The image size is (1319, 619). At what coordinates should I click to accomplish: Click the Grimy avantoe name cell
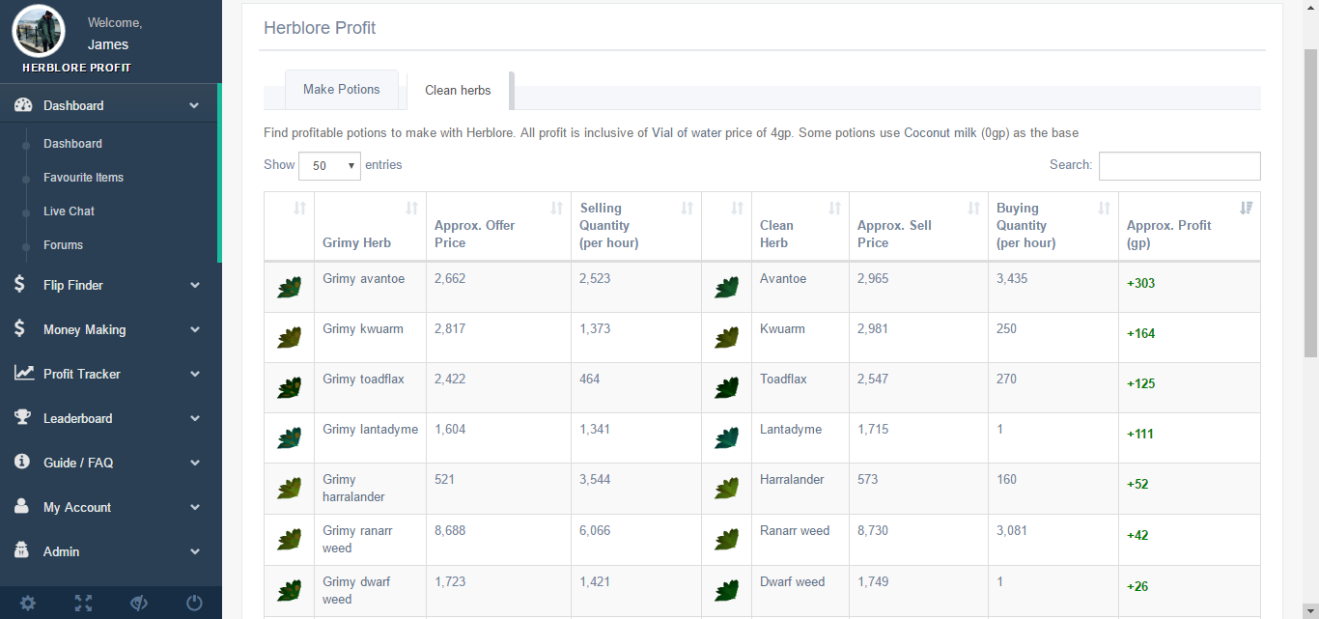[371, 287]
